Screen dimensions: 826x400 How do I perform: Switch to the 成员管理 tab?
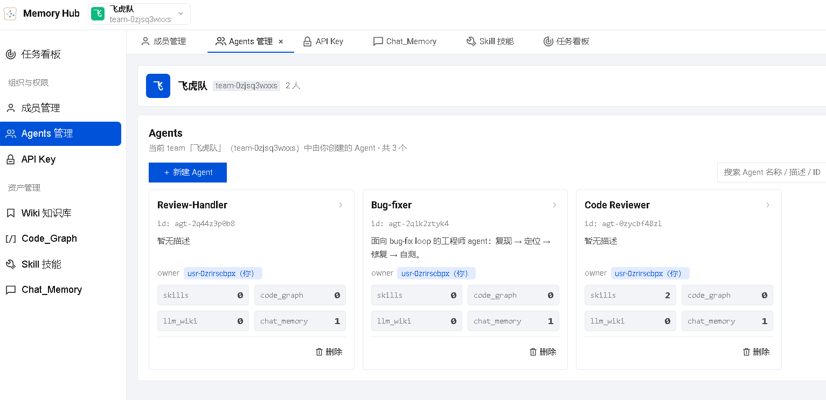point(164,41)
